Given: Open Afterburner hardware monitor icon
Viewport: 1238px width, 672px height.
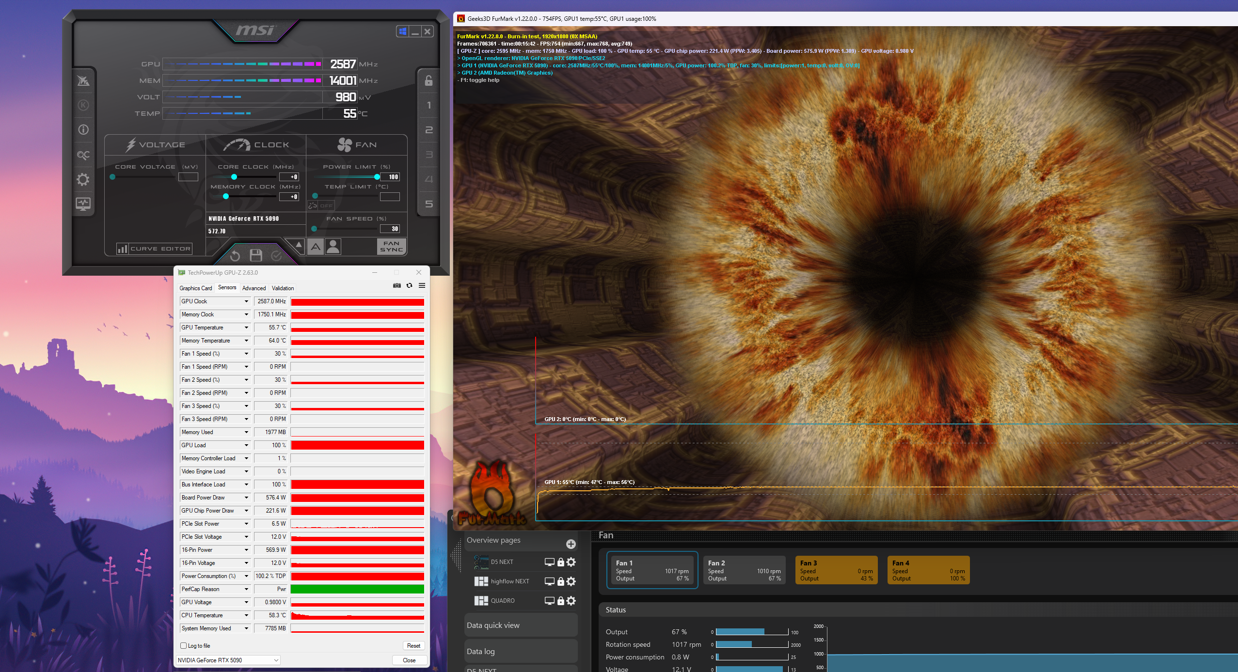Looking at the screenshot, I should pos(83,204).
